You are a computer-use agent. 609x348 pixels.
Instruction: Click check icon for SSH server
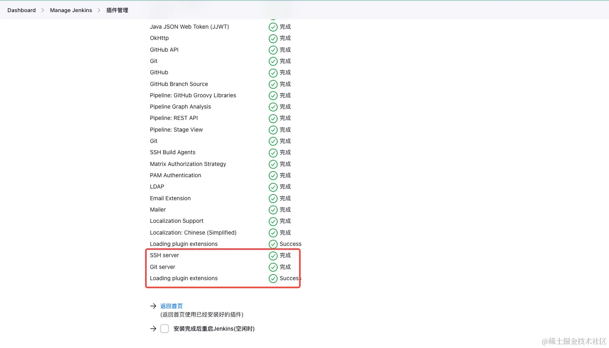(x=273, y=256)
